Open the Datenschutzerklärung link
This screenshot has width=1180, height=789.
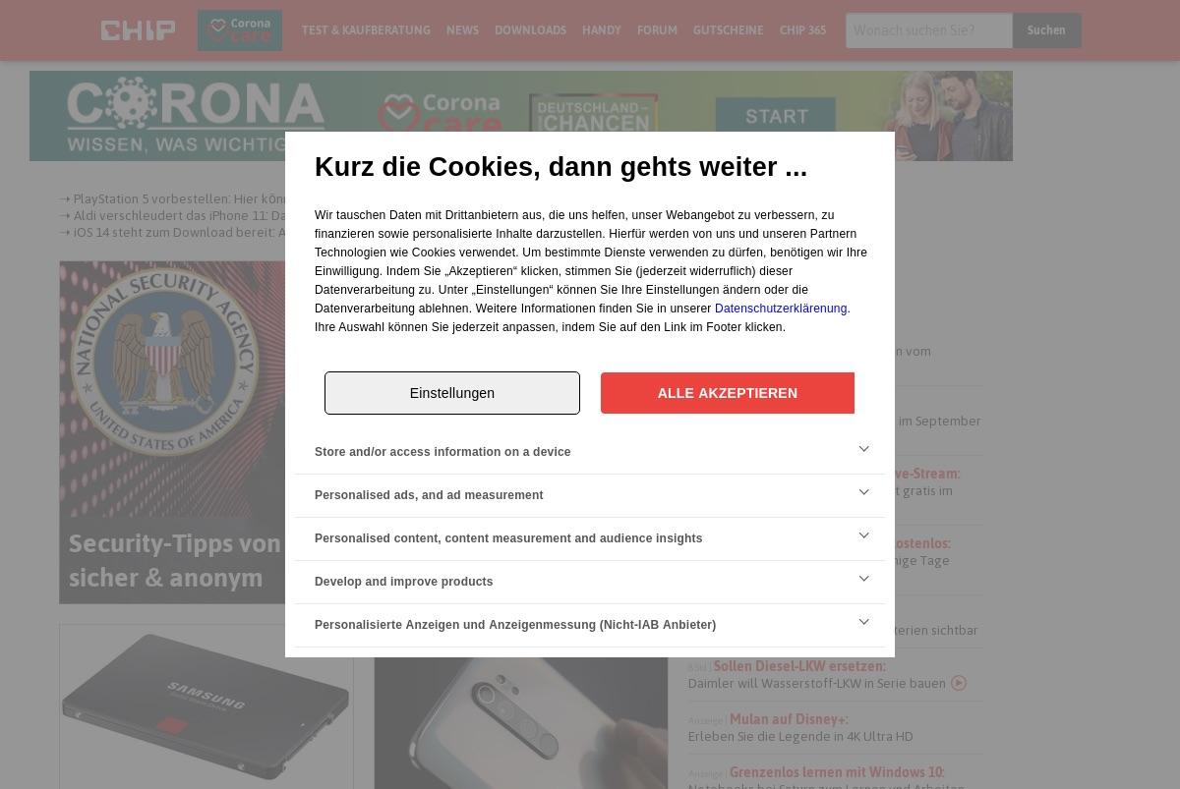tap(781, 309)
